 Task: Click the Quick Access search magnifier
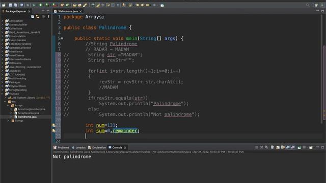coord(308,5)
